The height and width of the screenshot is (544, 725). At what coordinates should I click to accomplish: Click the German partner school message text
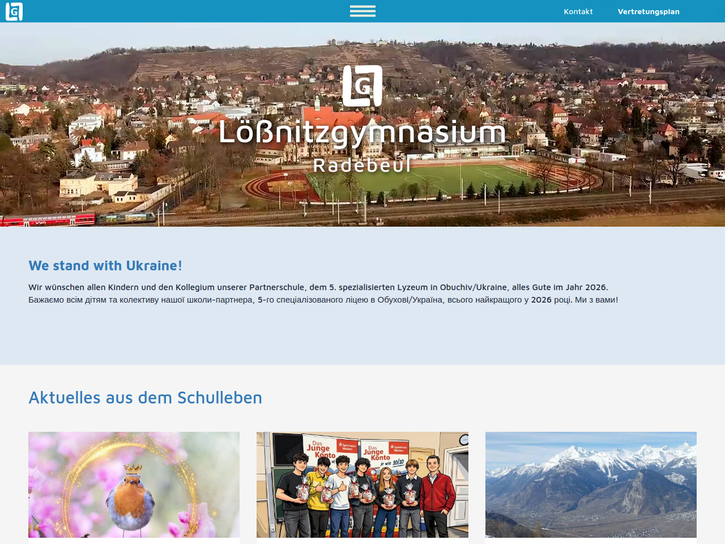318,287
